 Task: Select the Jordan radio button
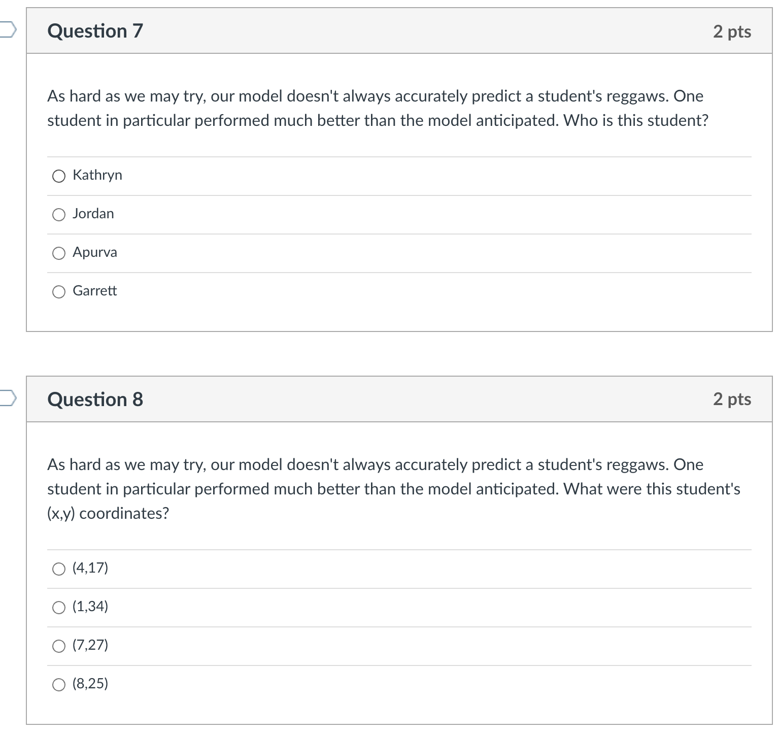(x=59, y=215)
